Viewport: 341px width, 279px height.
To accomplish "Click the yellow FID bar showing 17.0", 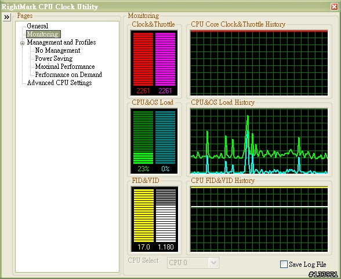I will pyautogui.click(x=144, y=215).
